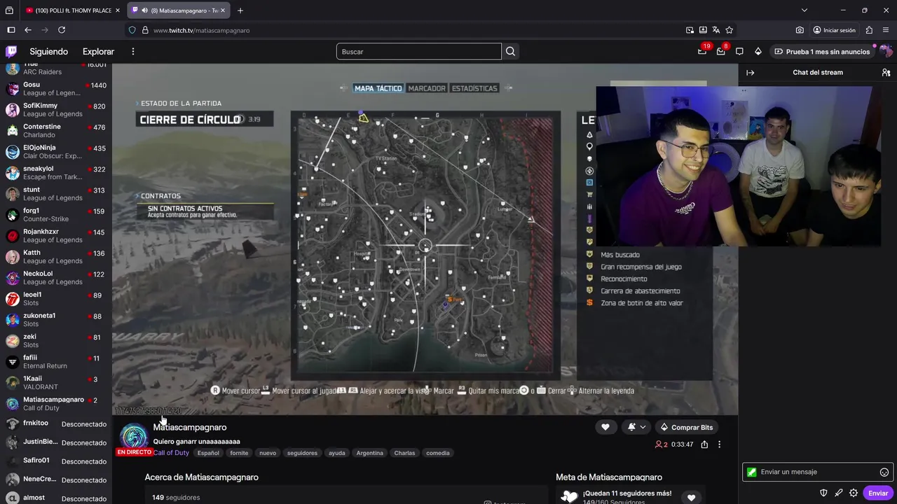Viewport: 897px width, 504px height.
Task: Open the Explorar navigation link
Action: click(x=98, y=51)
